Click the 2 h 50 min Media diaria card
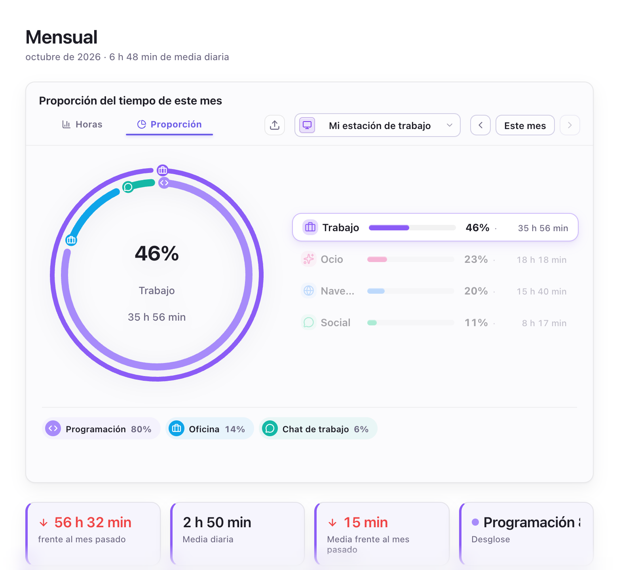This screenshot has width=619, height=570. click(237, 534)
